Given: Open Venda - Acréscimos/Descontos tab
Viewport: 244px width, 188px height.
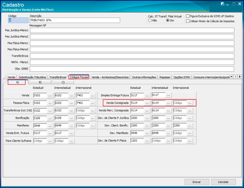Looking at the screenshot, I should 110,77.
